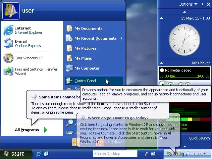Click the 'No media loaded' status text

(178, 70)
